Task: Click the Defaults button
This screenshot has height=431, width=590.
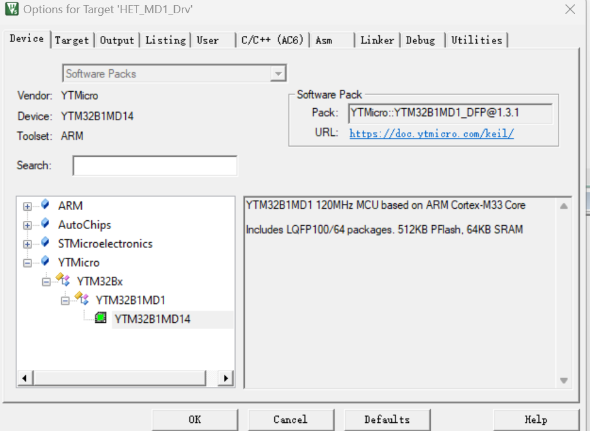Action: click(x=387, y=419)
